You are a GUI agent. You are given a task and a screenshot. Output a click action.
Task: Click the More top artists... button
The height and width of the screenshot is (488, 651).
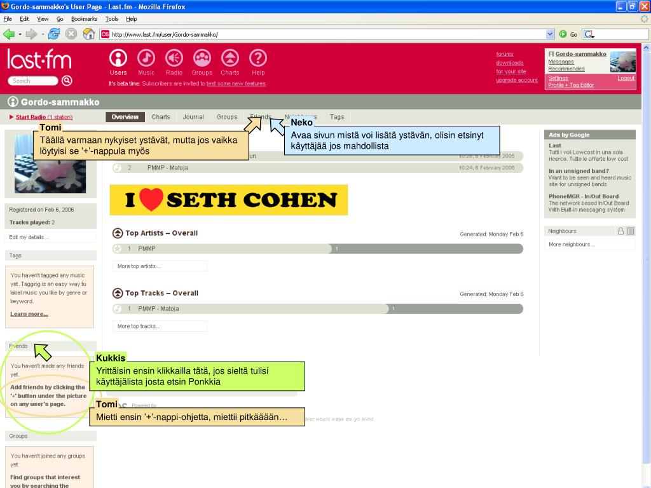(x=160, y=266)
